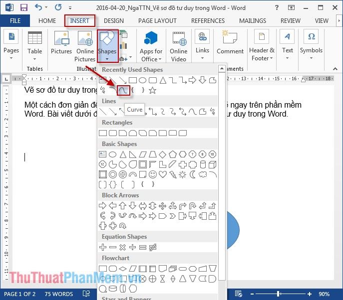Open the Table gallery
The width and height of the screenshot is (343, 300).
[x=35, y=46]
